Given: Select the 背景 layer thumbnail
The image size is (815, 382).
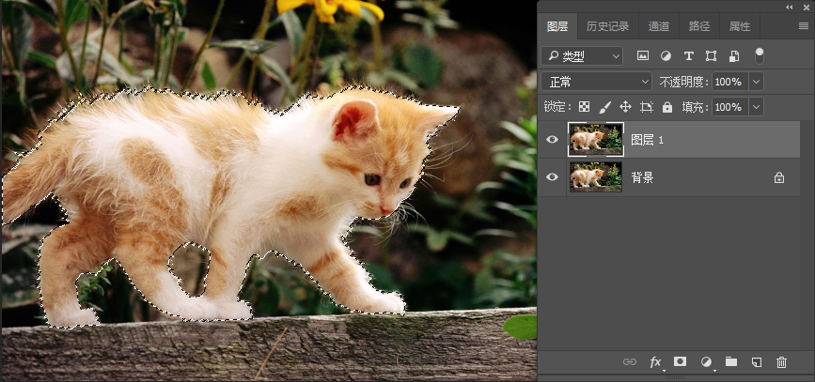Looking at the screenshot, I should tap(596, 176).
